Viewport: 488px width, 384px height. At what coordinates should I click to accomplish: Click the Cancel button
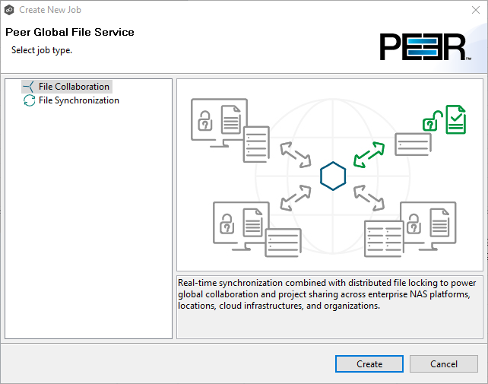click(x=443, y=363)
